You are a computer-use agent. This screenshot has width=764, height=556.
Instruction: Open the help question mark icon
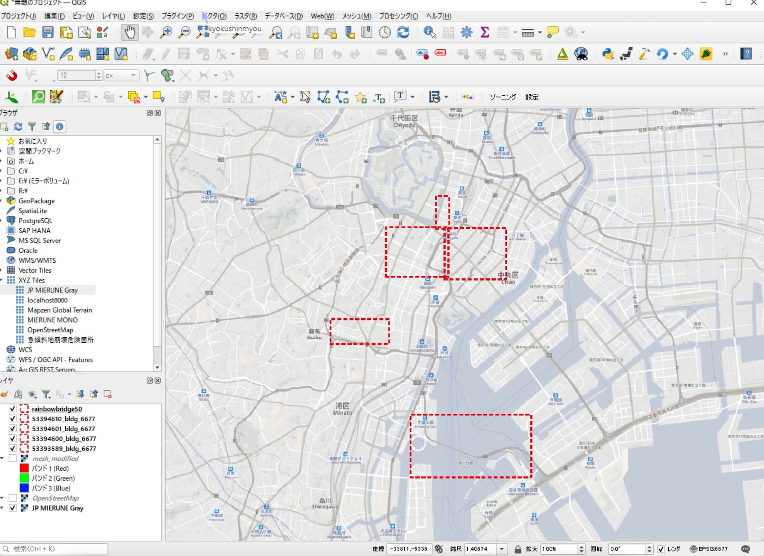tap(746, 54)
